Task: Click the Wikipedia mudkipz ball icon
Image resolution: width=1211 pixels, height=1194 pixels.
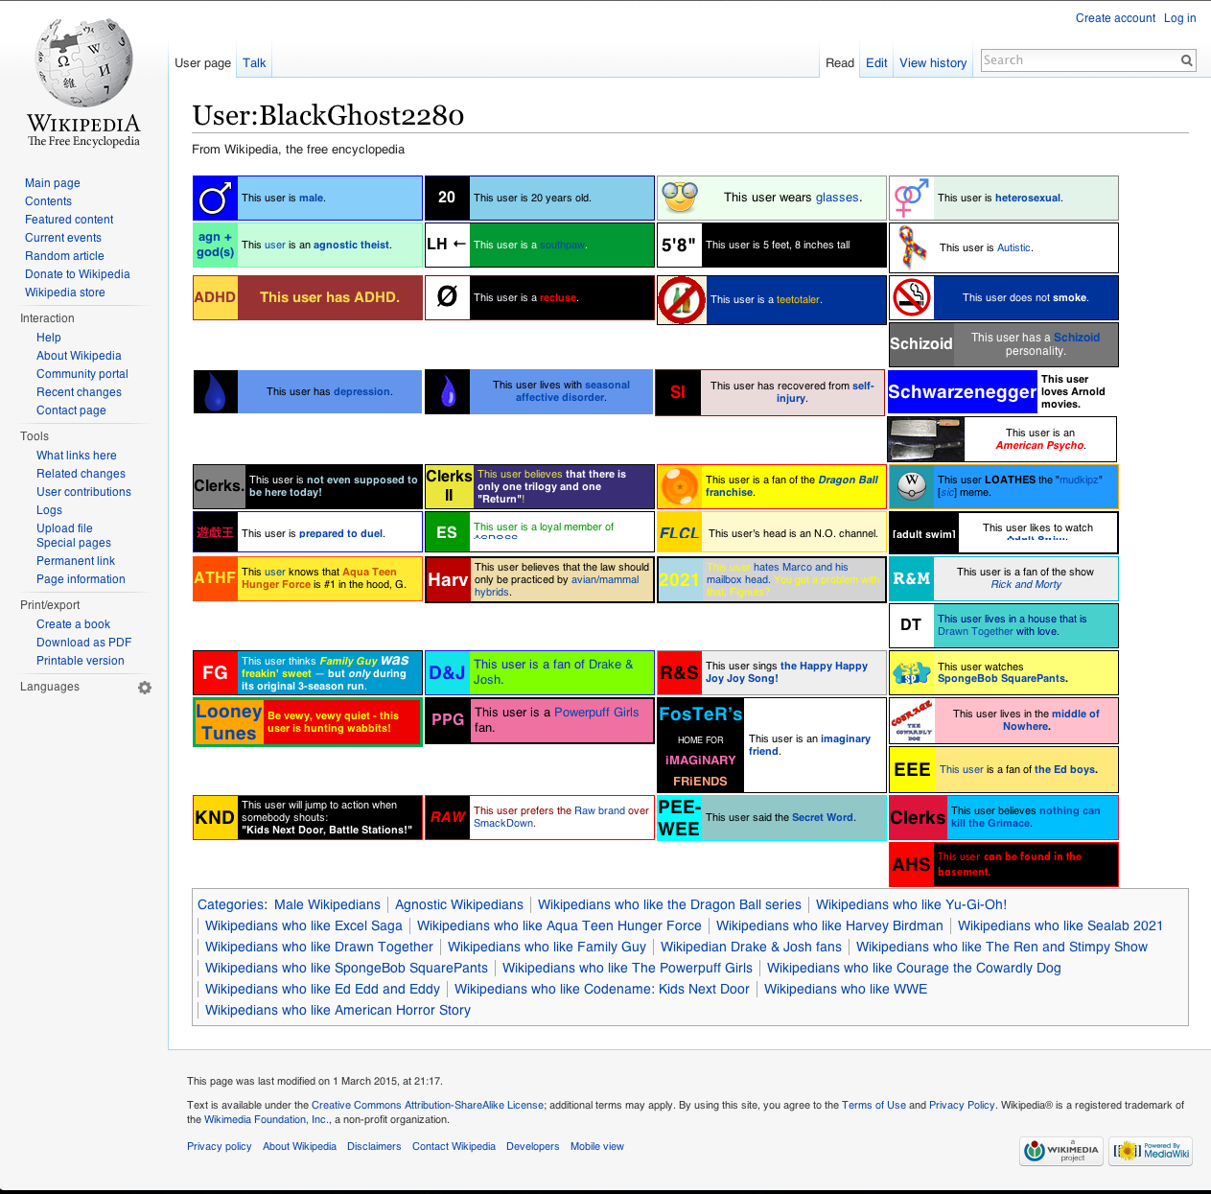Action: [912, 486]
